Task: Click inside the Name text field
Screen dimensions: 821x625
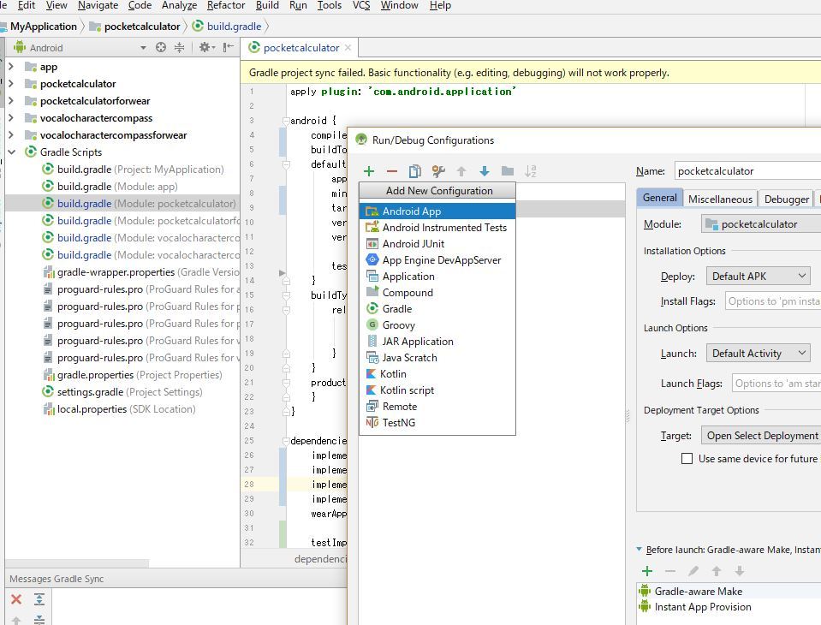Action: point(745,170)
